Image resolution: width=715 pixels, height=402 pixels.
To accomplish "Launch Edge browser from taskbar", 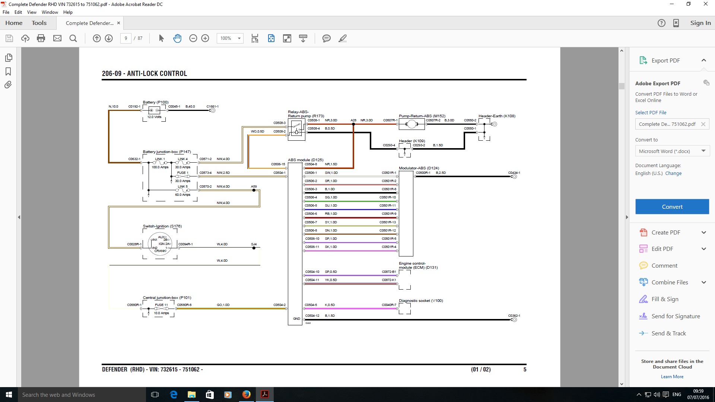I will coord(174,395).
